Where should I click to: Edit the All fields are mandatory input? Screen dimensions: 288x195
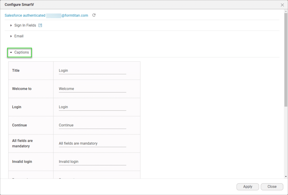(x=92, y=144)
